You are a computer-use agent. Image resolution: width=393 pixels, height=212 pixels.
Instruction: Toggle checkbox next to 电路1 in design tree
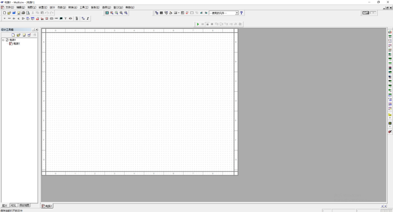[7, 40]
